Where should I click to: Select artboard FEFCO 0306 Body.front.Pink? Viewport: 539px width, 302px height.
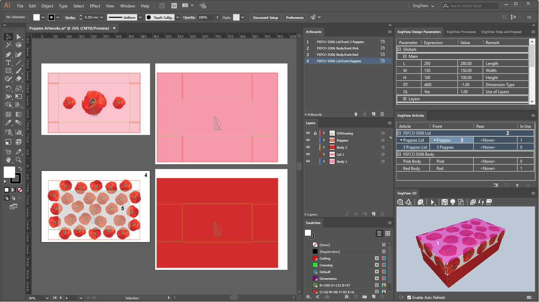tap(338, 48)
